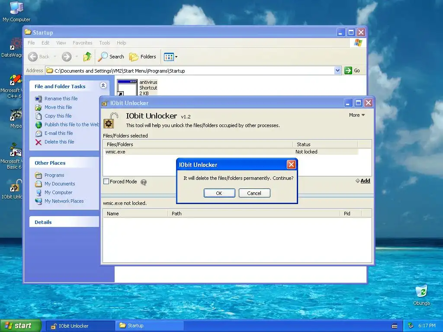Click the Go button beside address bar
The width and height of the screenshot is (443, 332).
352,70
